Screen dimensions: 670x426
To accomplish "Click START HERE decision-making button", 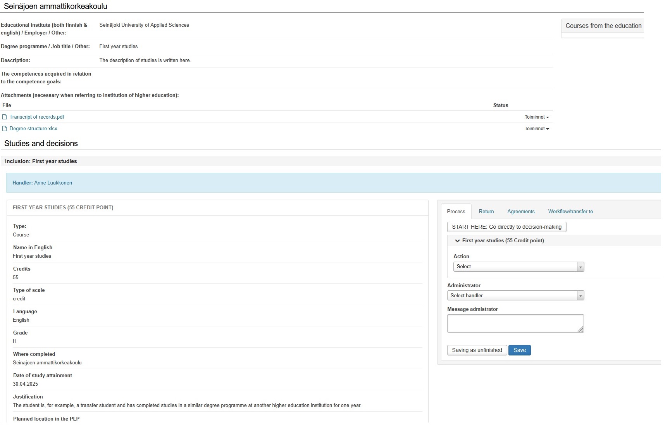I will coord(506,227).
